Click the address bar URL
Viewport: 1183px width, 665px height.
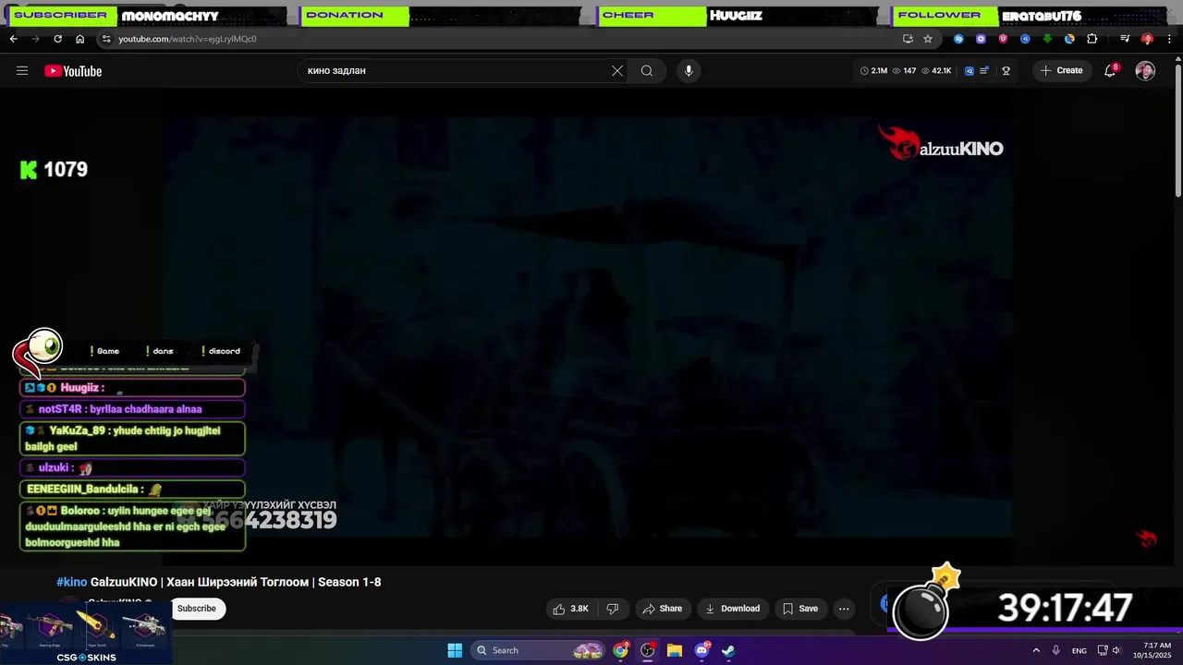[188, 39]
